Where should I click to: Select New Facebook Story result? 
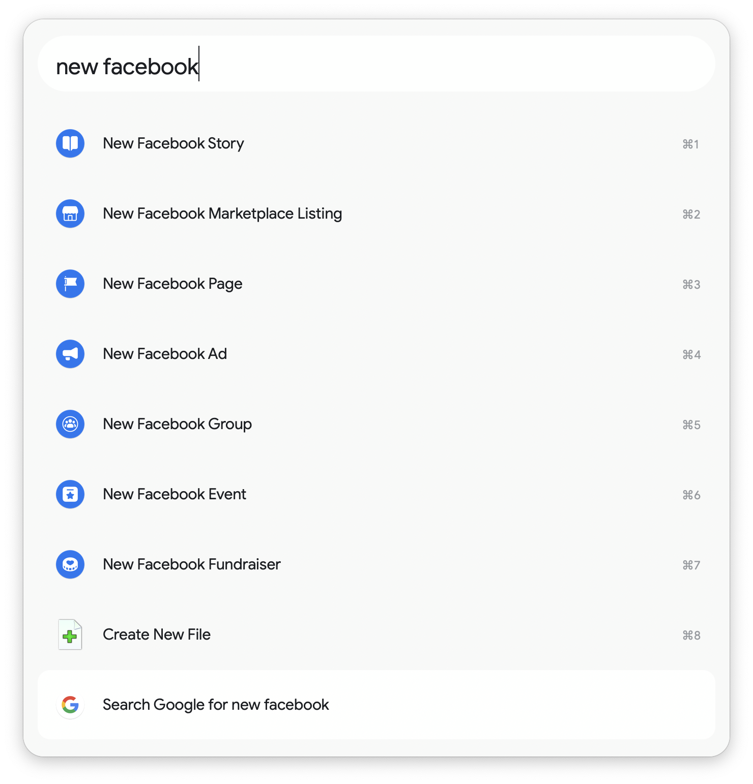[376, 143]
